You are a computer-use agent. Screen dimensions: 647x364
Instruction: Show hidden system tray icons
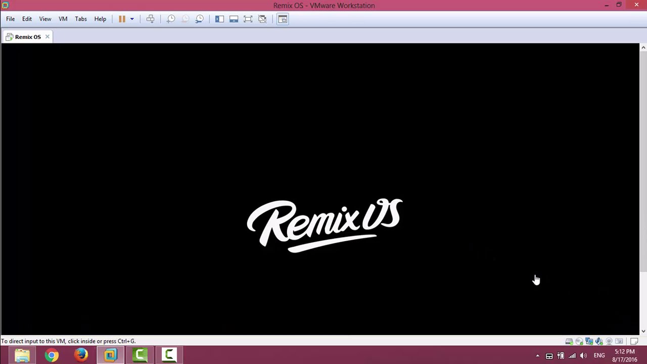point(537,356)
